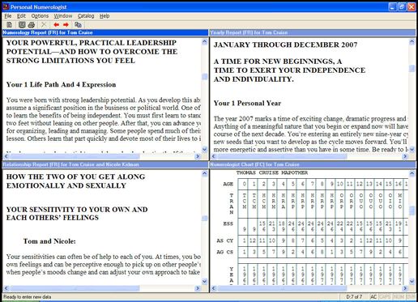Activate the Yearly Report for Tom Cruise title bar
Viewport: 418px width, 302px height.
[313, 32]
